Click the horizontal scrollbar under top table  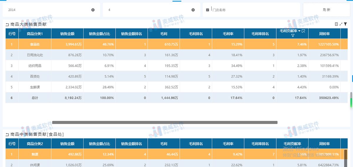(x=165, y=122)
